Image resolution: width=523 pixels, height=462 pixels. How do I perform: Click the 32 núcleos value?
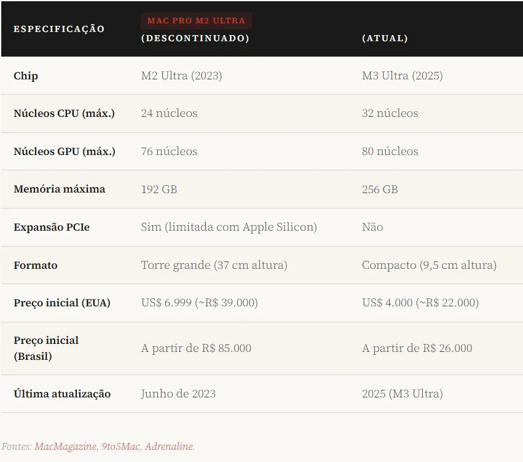pyautogui.click(x=390, y=113)
